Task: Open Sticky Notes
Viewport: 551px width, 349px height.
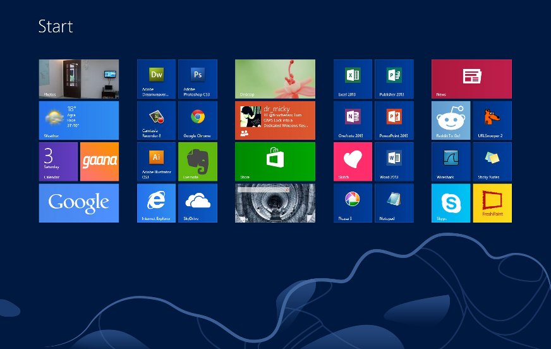Action: [492, 162]
